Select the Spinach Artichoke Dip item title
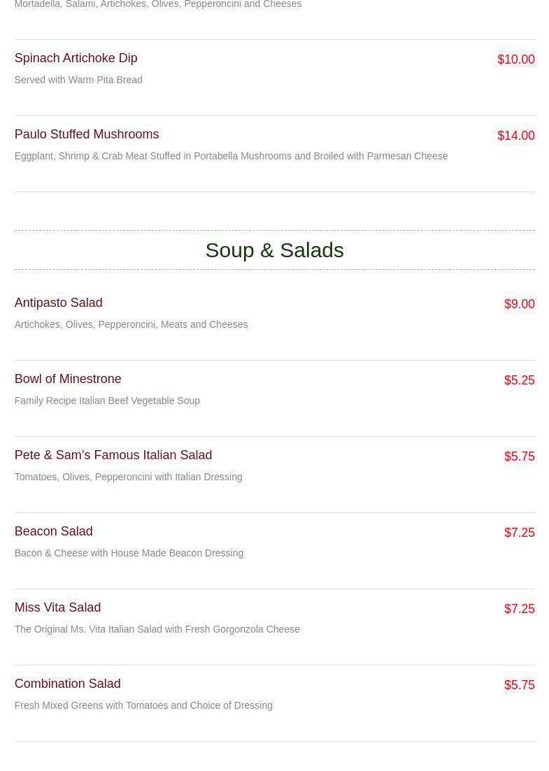 (x=76, y=58)
